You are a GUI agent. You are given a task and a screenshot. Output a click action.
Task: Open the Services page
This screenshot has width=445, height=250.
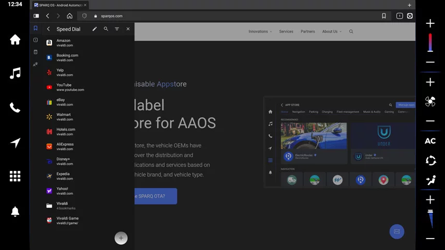[286, 32]
